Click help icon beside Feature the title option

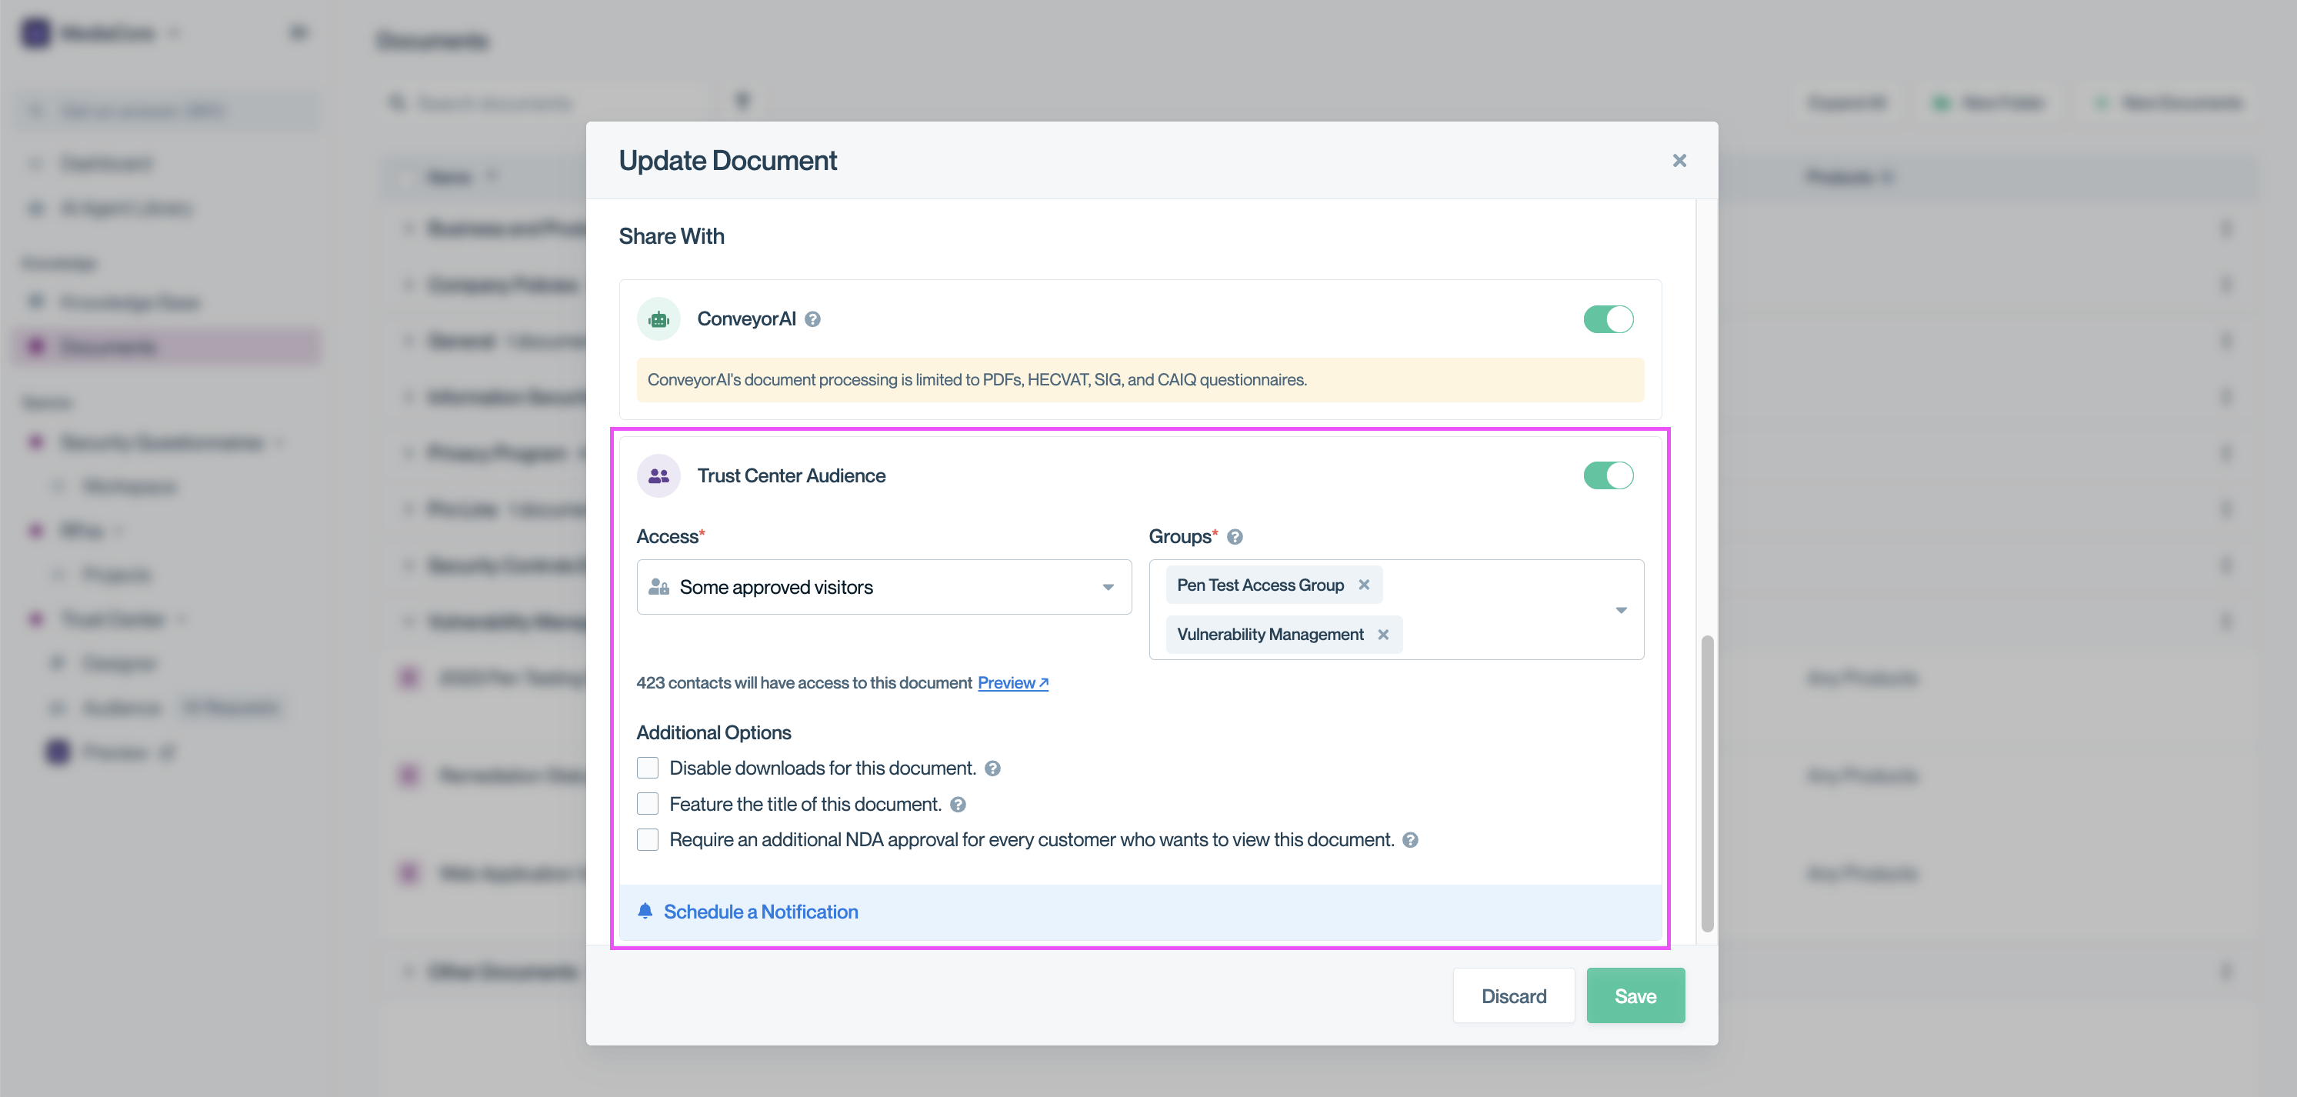[958, 805]
